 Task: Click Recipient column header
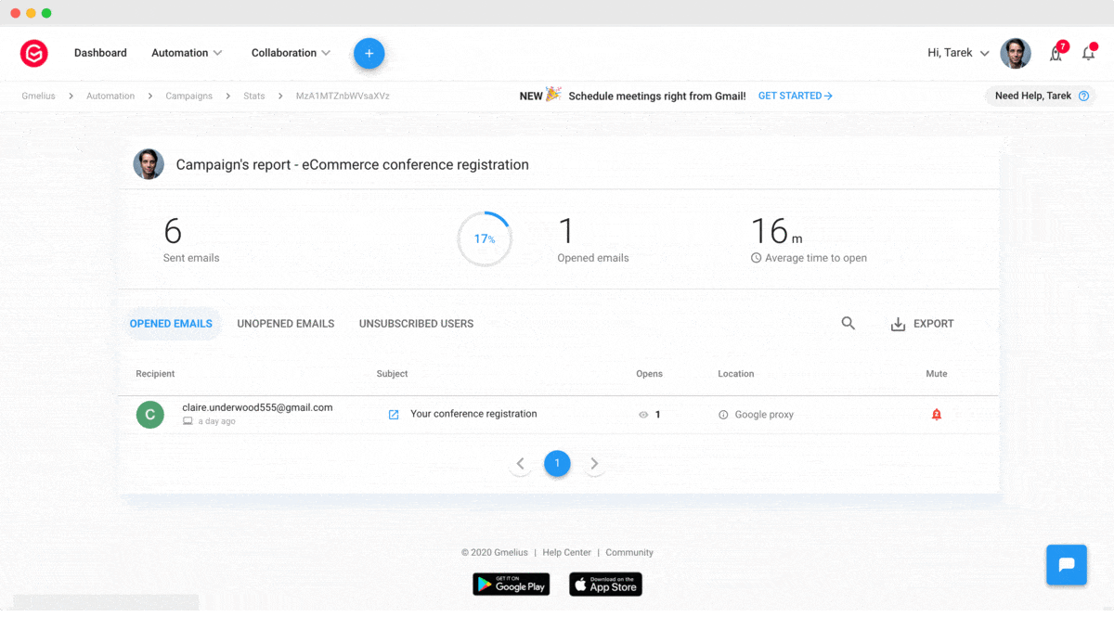pyautogui.click(x=155, y=374)
